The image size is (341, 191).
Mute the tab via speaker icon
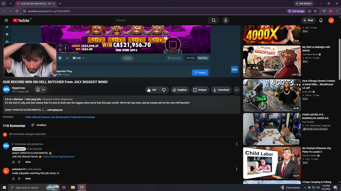pyautogui.click(x=49, y=4)
